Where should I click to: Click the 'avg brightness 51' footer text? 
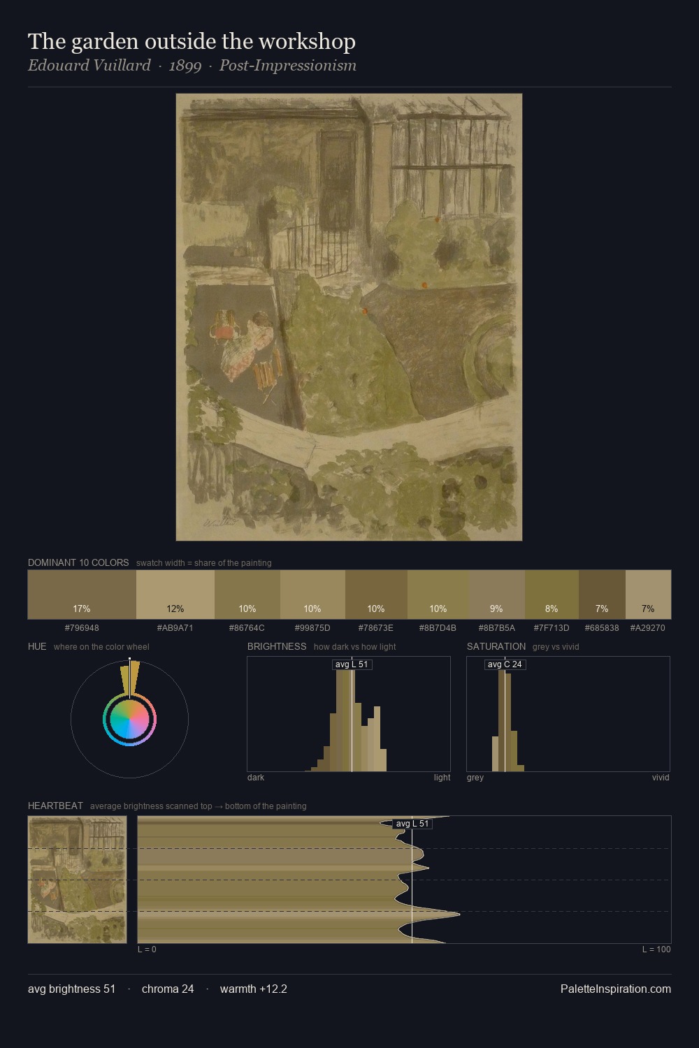click(x=71, y=989)
